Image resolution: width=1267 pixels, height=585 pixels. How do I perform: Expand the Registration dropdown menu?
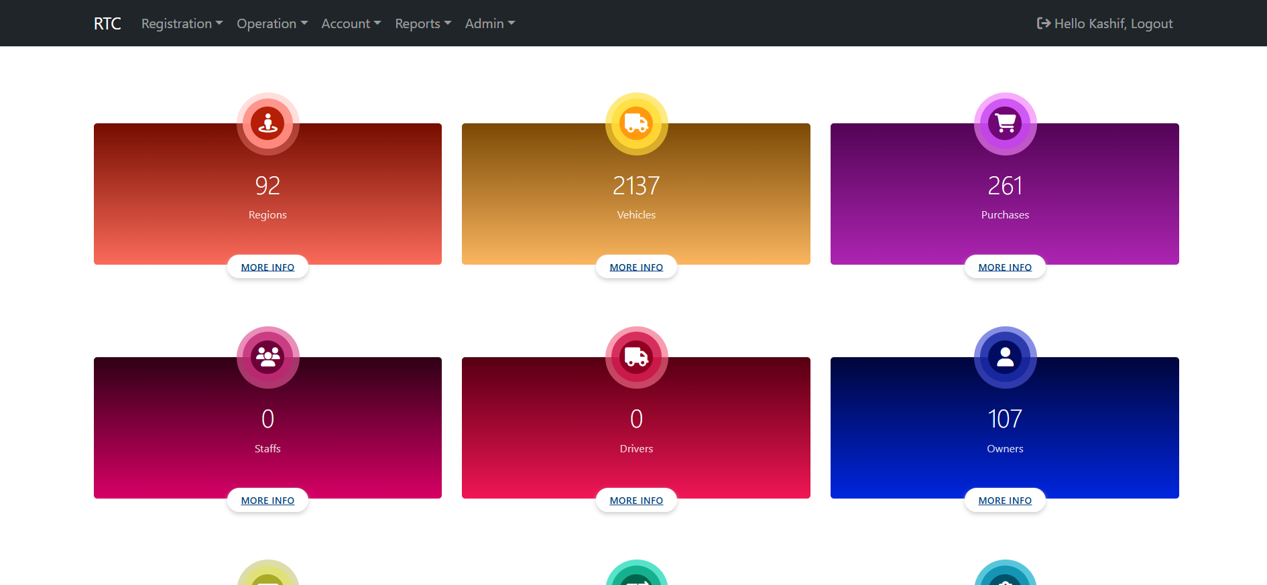[182, 23]
